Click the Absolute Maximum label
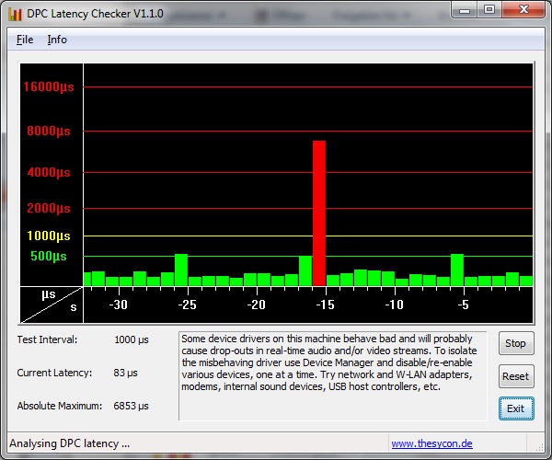 60,406
